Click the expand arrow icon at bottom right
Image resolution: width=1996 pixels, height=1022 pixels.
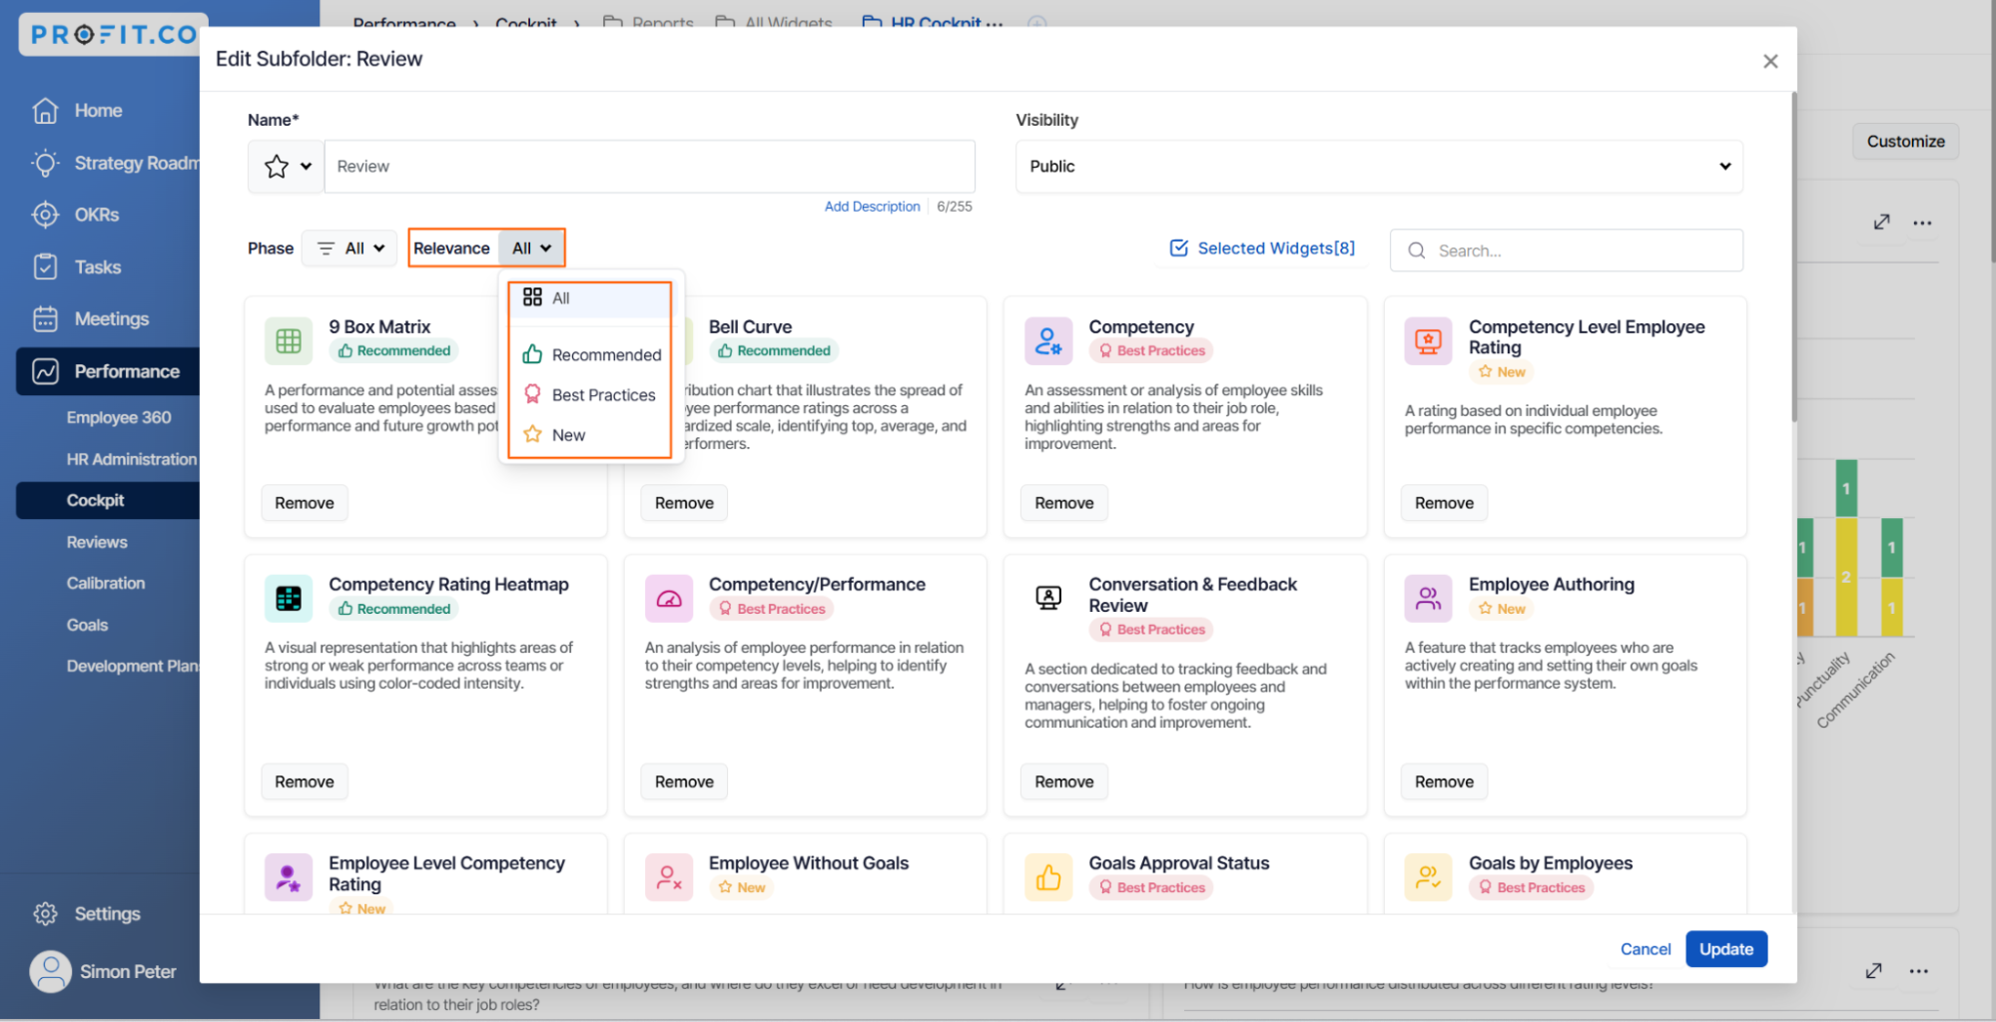point(1874,970)
